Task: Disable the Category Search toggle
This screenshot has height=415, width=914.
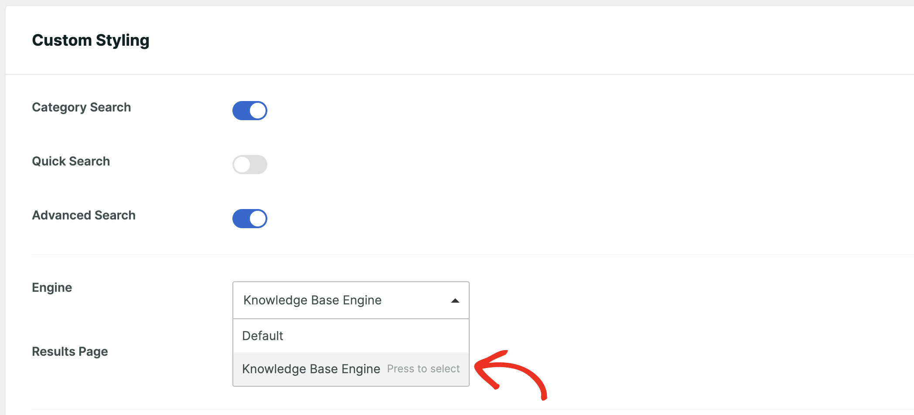Action: (249, 110)
